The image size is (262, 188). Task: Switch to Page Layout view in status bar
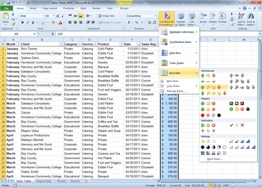click(215, 185)
